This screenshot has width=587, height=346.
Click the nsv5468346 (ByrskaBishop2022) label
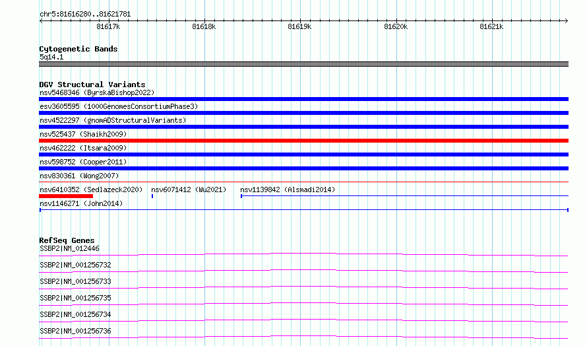point(97,92)
